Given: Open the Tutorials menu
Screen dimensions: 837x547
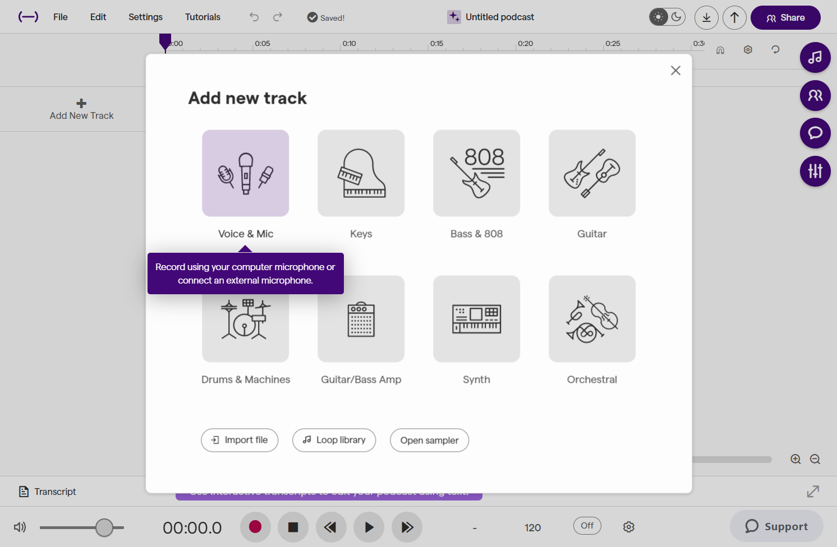Looking at the screenshot, I should click(x=203, y=17).
